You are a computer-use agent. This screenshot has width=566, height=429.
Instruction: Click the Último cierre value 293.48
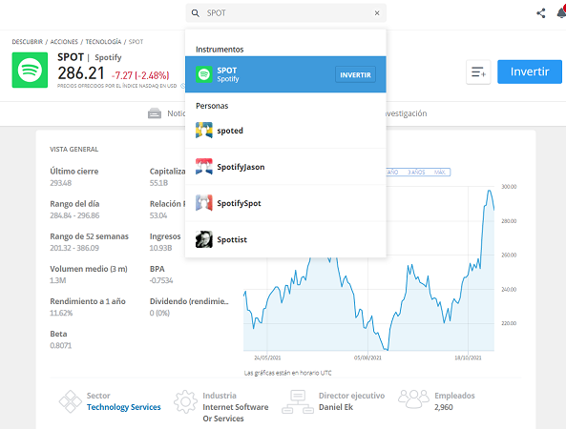pyautogui.click(x=61, y=183)
